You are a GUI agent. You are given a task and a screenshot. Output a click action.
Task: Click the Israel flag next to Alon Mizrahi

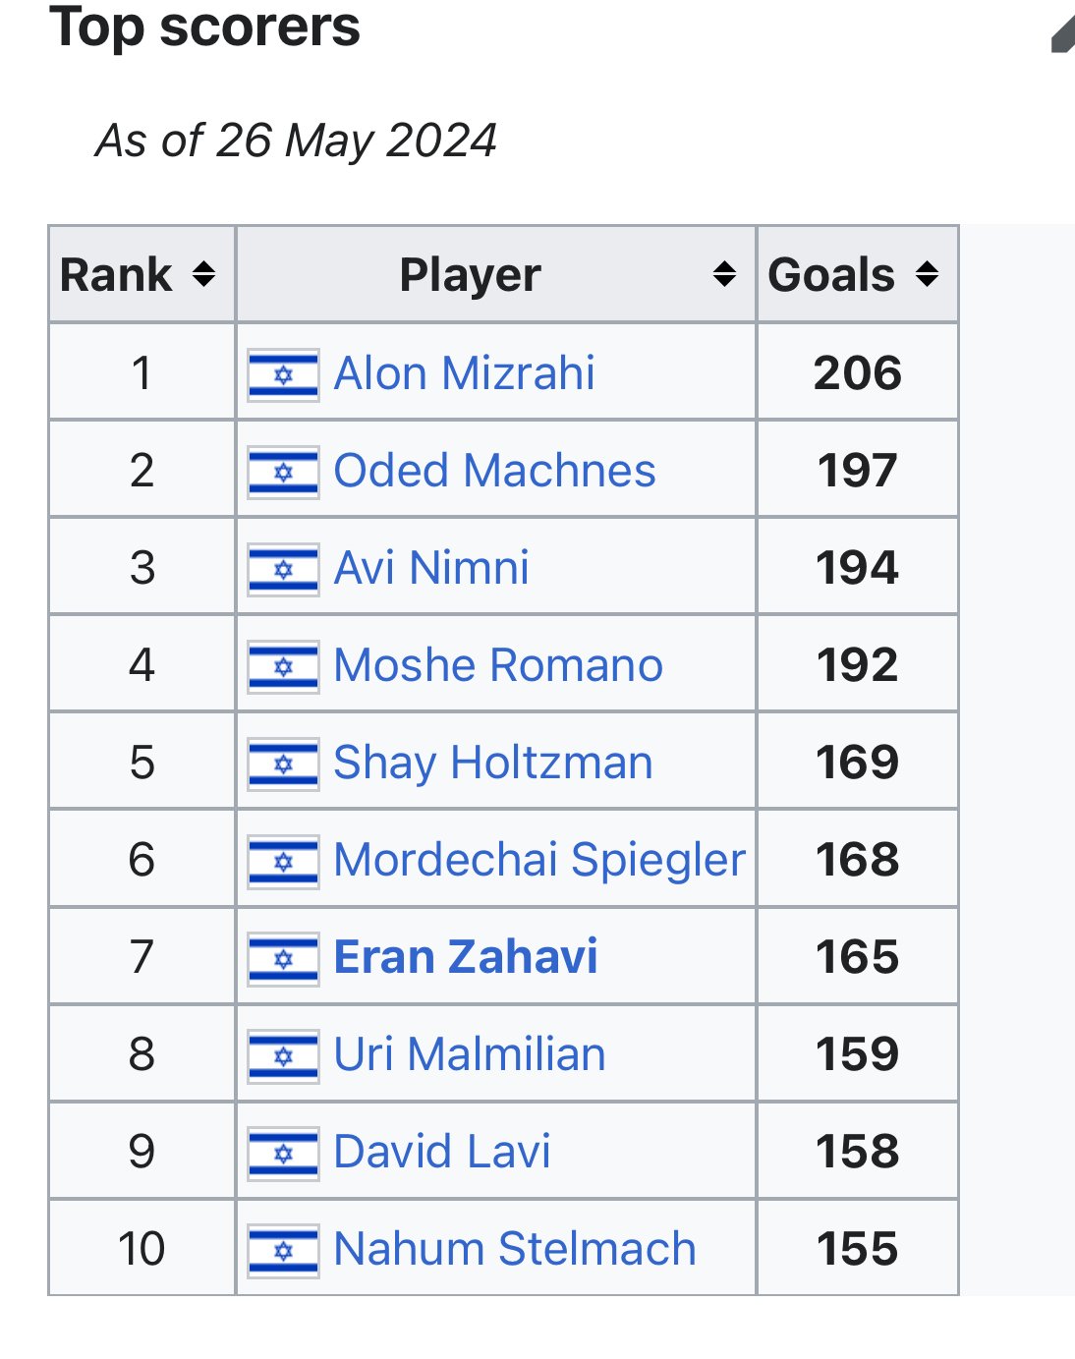pos(283,374)
